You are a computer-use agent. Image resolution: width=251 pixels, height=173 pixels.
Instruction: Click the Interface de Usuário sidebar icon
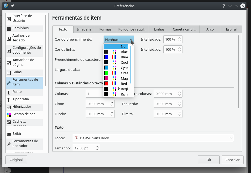(x=9, y=18)
